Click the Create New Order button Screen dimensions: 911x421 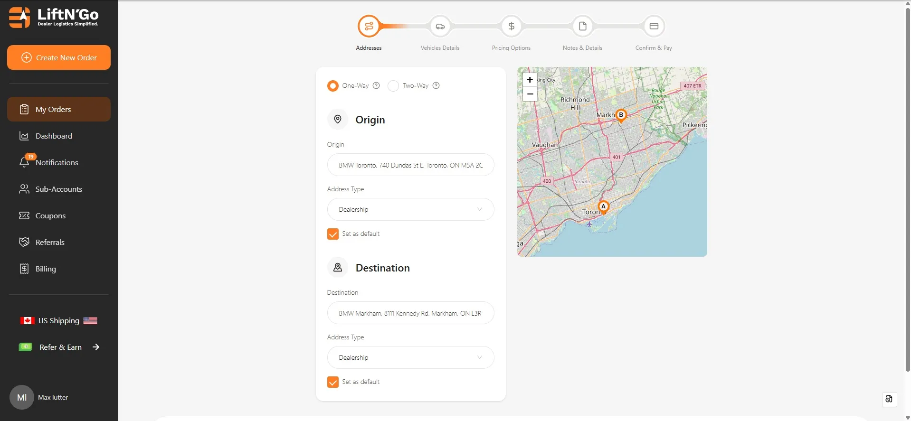(x=59, y=57)
